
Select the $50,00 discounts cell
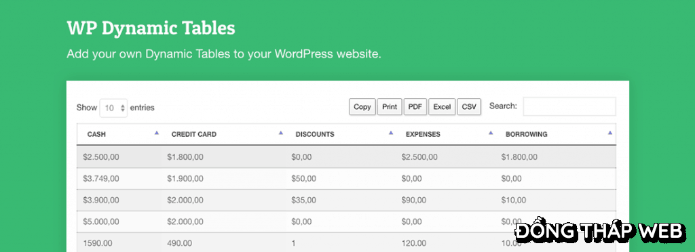[x=303, y=179]
